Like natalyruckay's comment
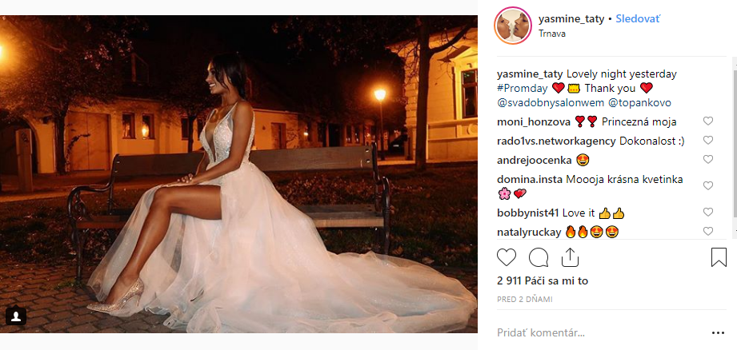This screenshot has height=350, width=737. (708, 231)
